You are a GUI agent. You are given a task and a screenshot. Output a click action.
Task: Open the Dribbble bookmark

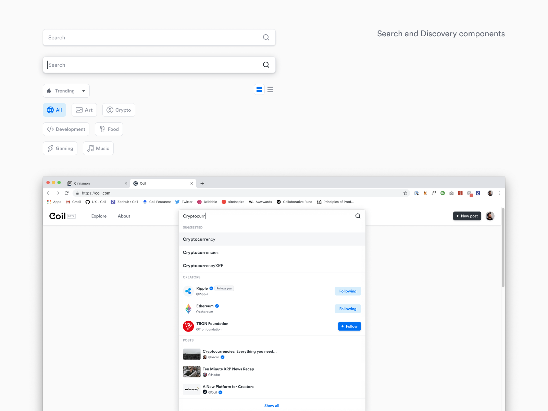[x=207, y=202]
